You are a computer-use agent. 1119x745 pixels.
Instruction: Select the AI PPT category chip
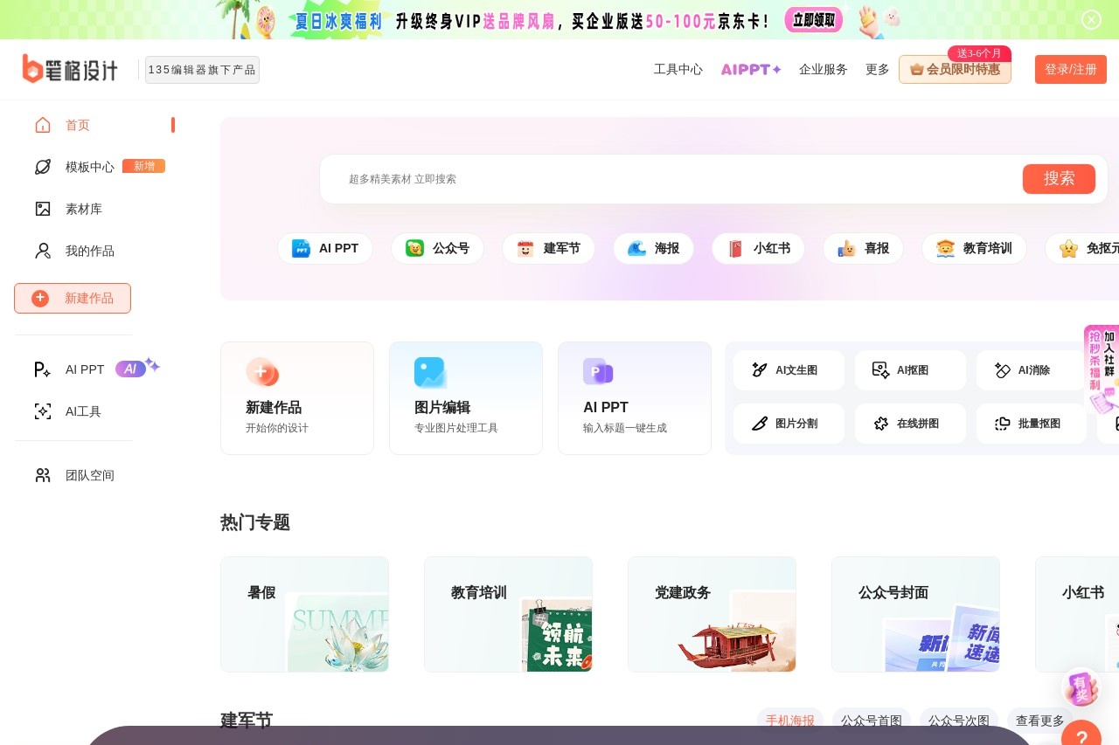click(x=325, y=249)
